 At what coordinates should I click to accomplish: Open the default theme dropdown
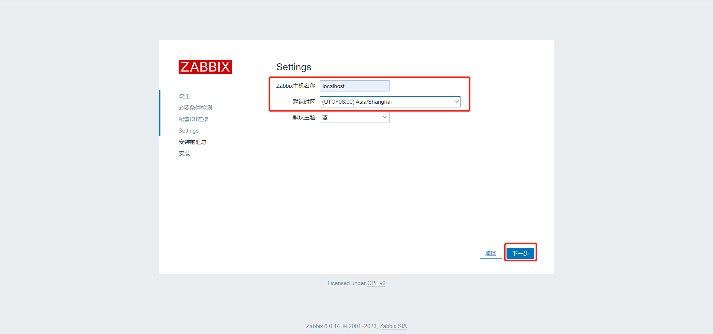354,117
